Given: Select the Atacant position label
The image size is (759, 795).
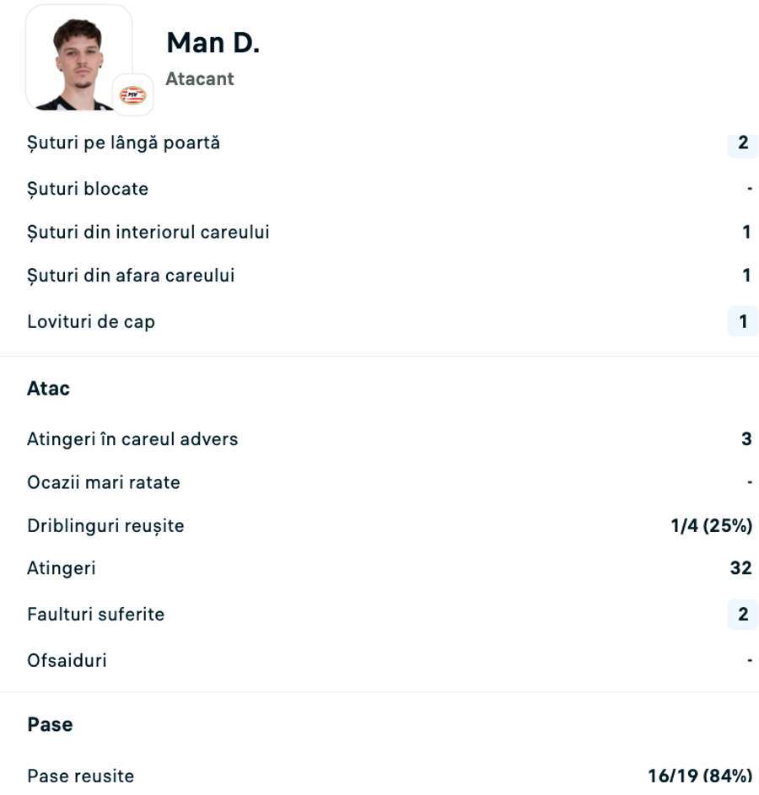Looking at the screenshot, I should [x=200, y=79].
